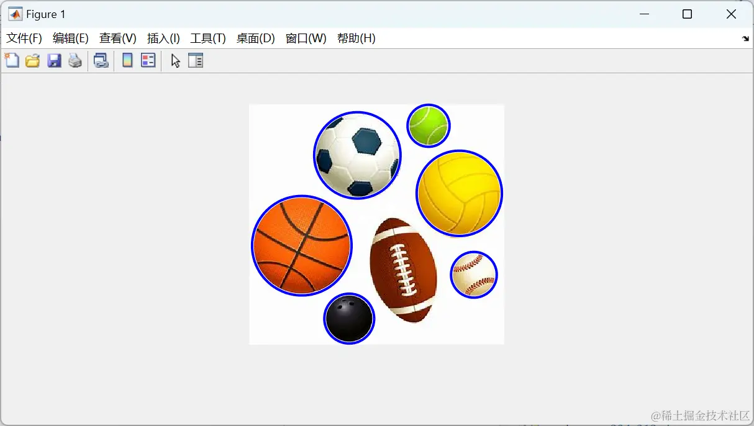The height and width of the screenshot is (426, 754).
Task: Maximize the Figure 1 window
Action: pyautogui.click(x=687, y=14)
